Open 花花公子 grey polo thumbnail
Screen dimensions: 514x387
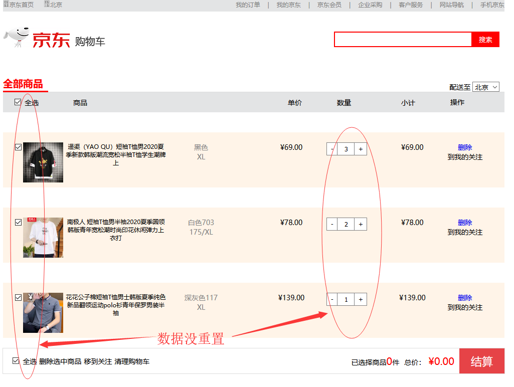point(43,313)
